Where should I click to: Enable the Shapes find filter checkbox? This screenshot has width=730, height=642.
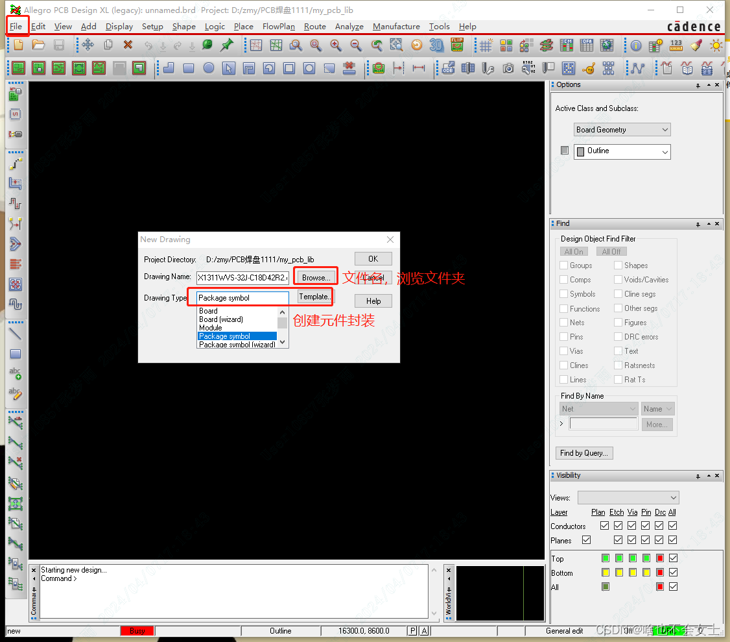[x=618, y=265]
